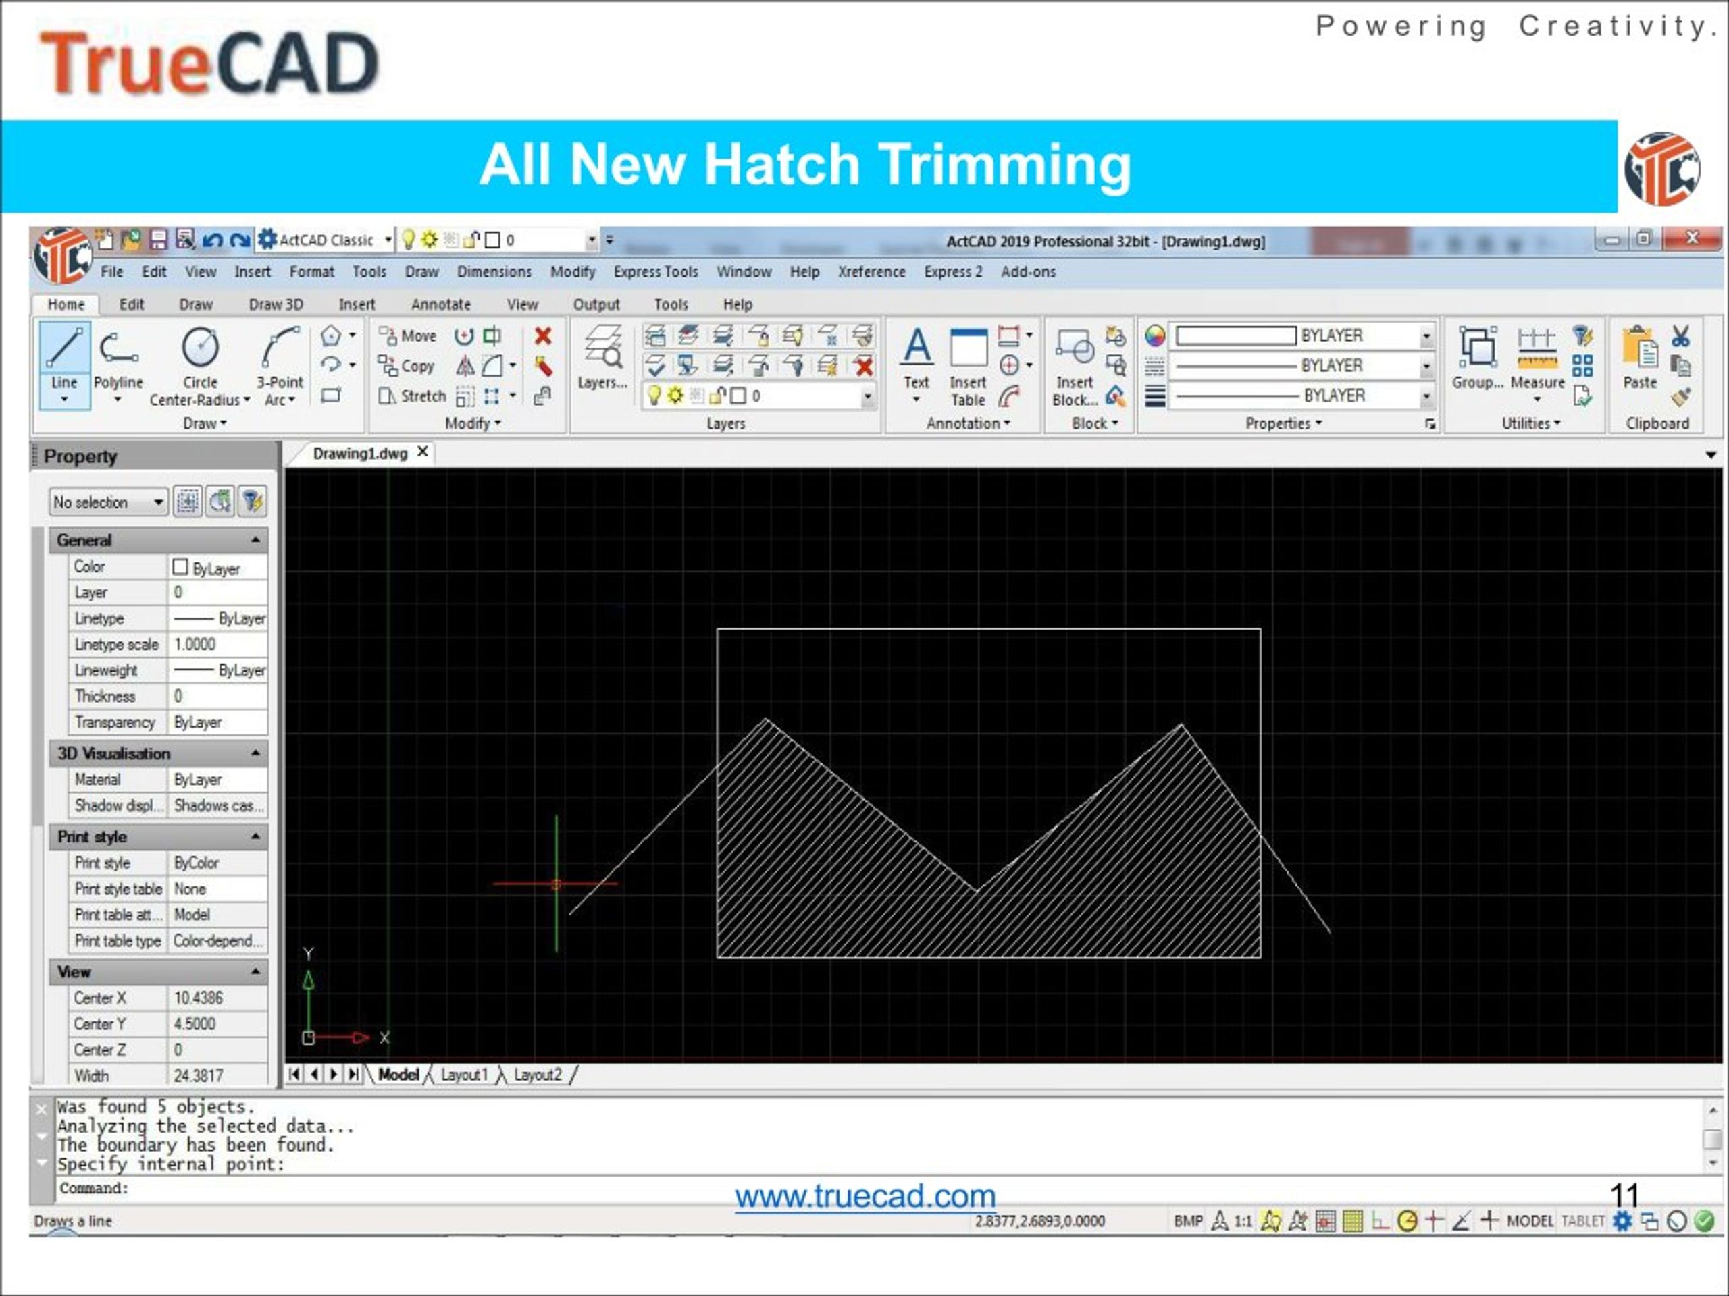Open the lineweight BYLAYER dropdown
The width and height of the screenshot is (1729, 1296).
1426,396
